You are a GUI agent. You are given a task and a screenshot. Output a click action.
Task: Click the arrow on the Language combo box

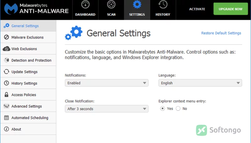pyautogui.click(x=238, y=83)
